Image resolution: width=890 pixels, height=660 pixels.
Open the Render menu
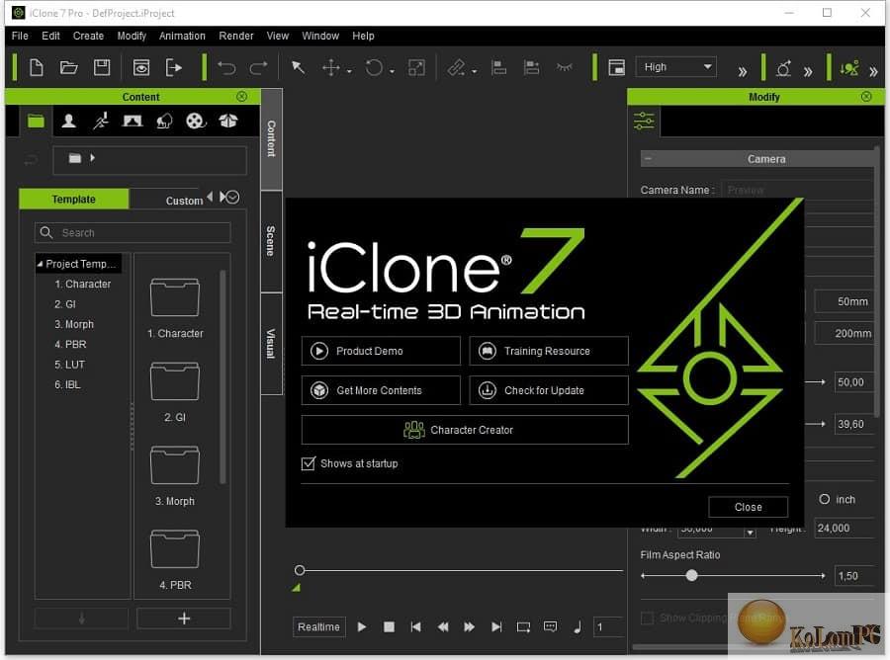tap(236, 36)
